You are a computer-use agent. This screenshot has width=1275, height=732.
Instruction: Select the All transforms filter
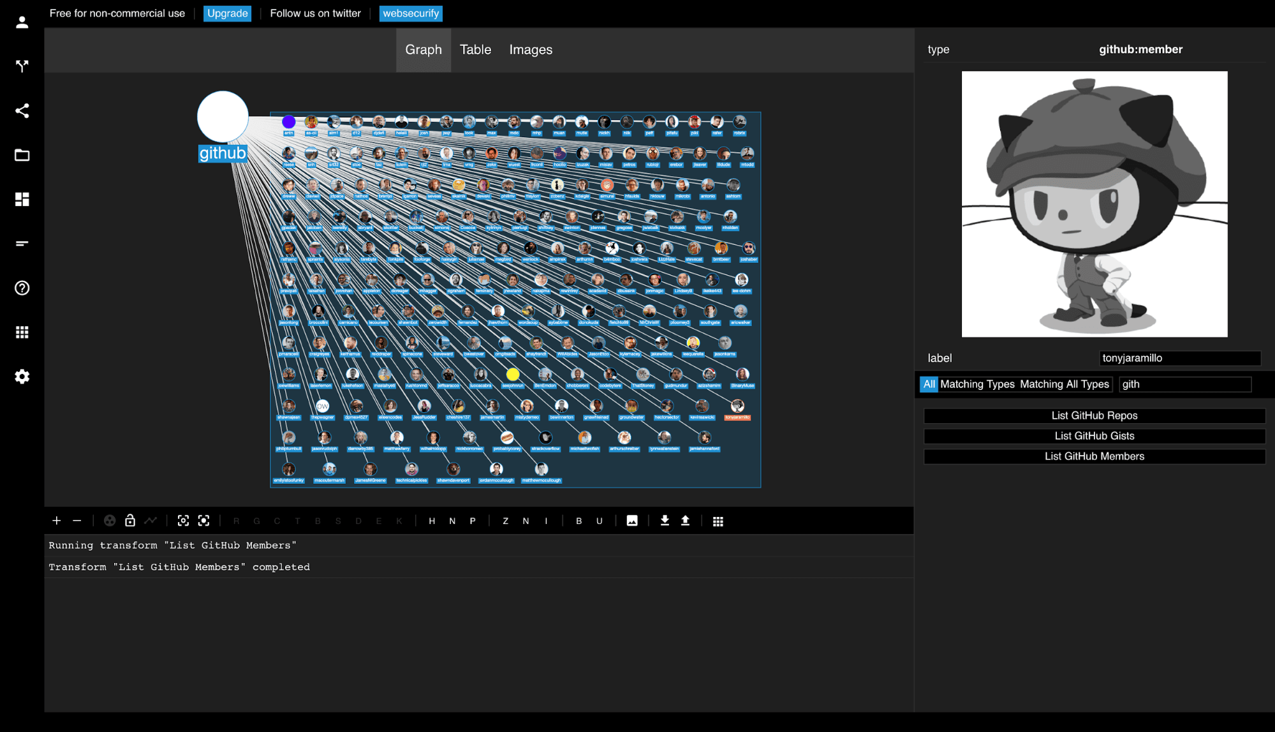(x=929, y=384)
